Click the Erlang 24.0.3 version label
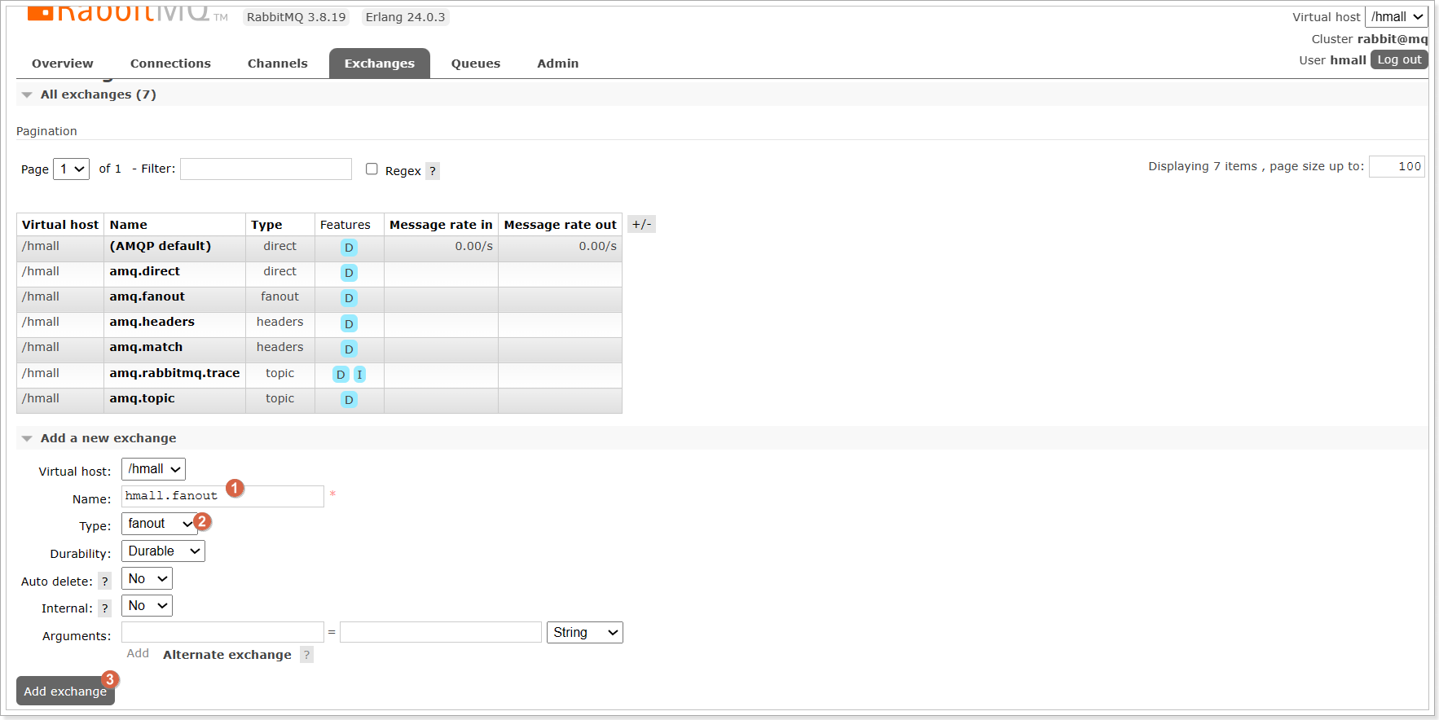 click(406, 17)
